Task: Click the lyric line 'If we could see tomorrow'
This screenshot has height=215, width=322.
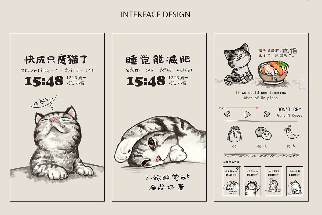Action: 261,92
